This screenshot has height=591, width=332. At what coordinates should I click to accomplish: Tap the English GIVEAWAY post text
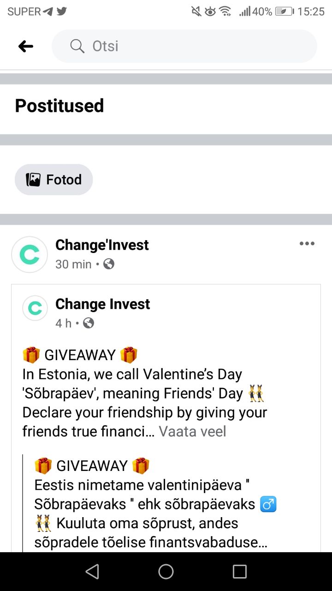tap(138, 392)
